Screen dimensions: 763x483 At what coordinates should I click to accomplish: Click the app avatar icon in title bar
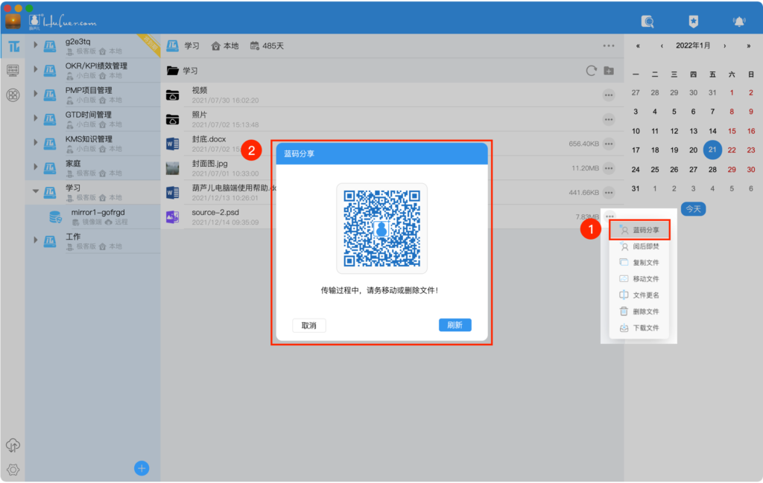point(13,22)
